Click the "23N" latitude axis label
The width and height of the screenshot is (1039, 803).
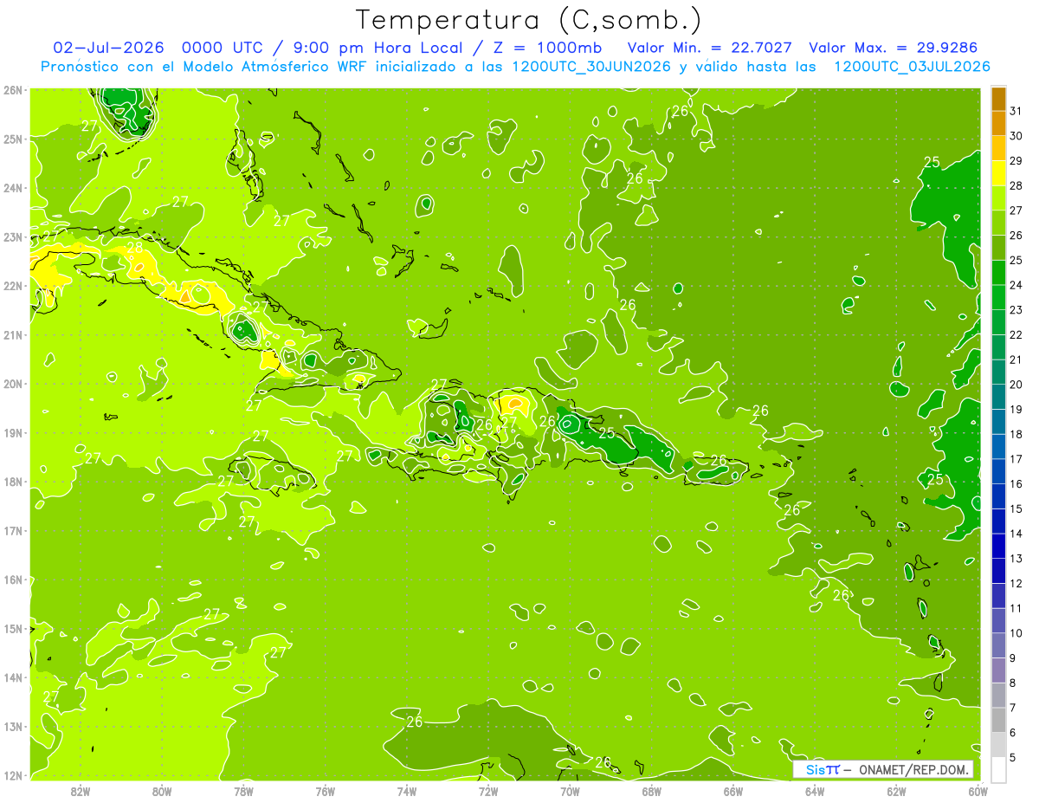pos(12,236)
